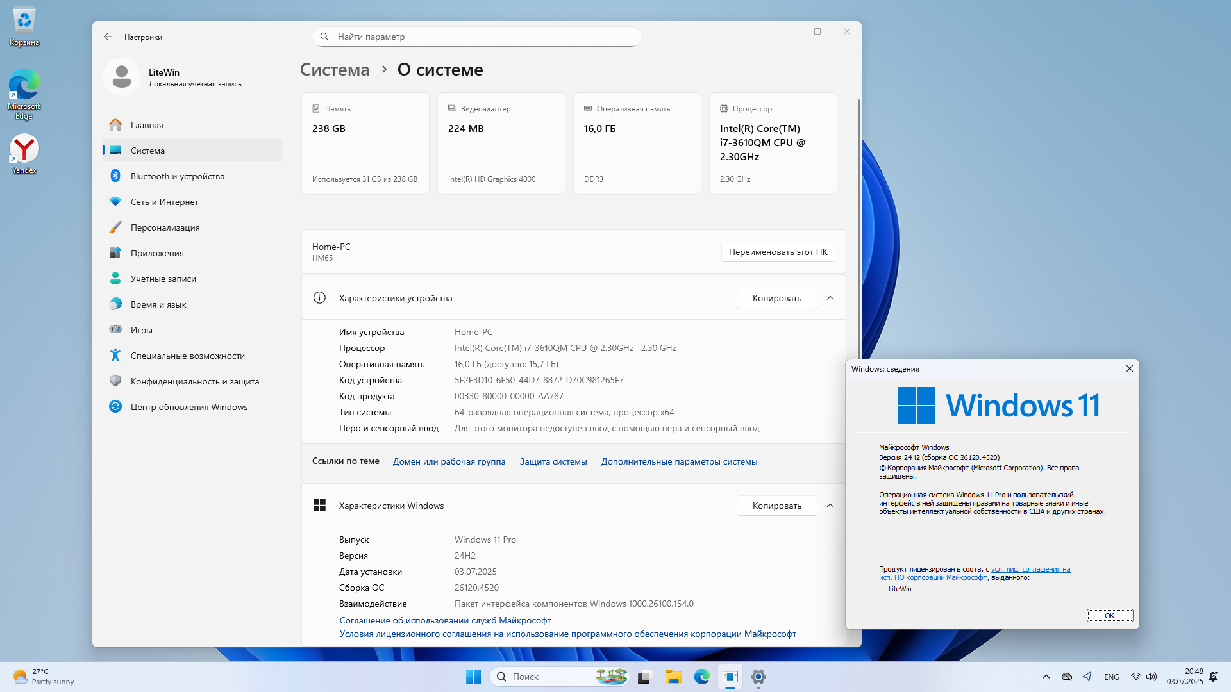Viewport: 1231px width, 692px height.
Task: Select Учетные записи in sidebar
Action: pyautogui.click(x=163, y=279)
